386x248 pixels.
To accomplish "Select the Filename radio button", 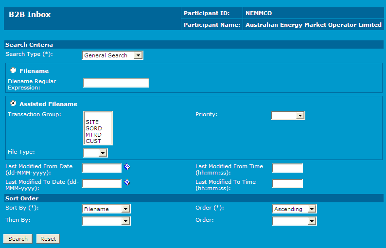I will click(13, 71).
